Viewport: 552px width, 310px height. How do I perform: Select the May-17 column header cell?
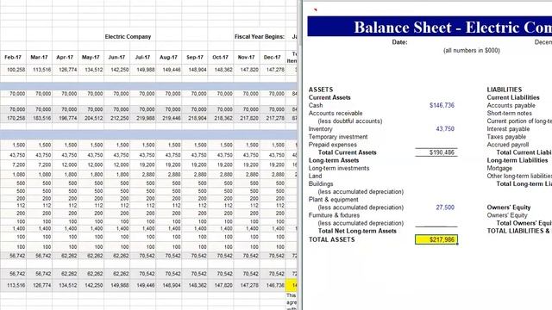tap(91, 58)
